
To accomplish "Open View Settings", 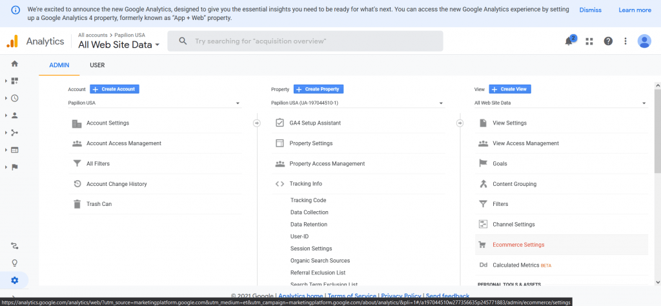I will [x=510, y=123].
